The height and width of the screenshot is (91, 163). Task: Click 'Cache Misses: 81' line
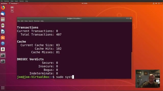[x=45, y=52]
